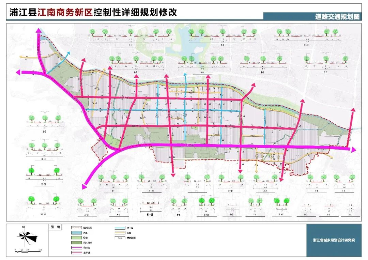Click the red 江南商务新区 title text

click(x=65, y=13)
